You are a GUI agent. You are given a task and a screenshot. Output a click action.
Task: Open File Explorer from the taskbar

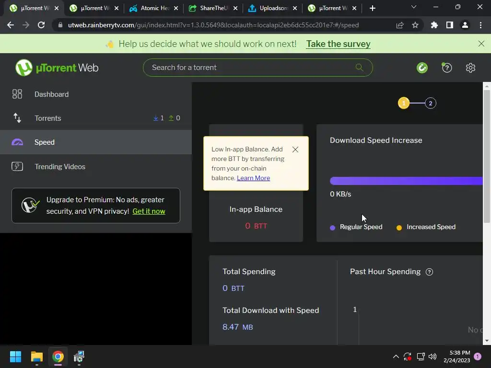[36, 356]
